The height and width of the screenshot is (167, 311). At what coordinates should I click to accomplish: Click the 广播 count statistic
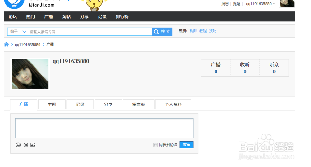click(216, 68)
